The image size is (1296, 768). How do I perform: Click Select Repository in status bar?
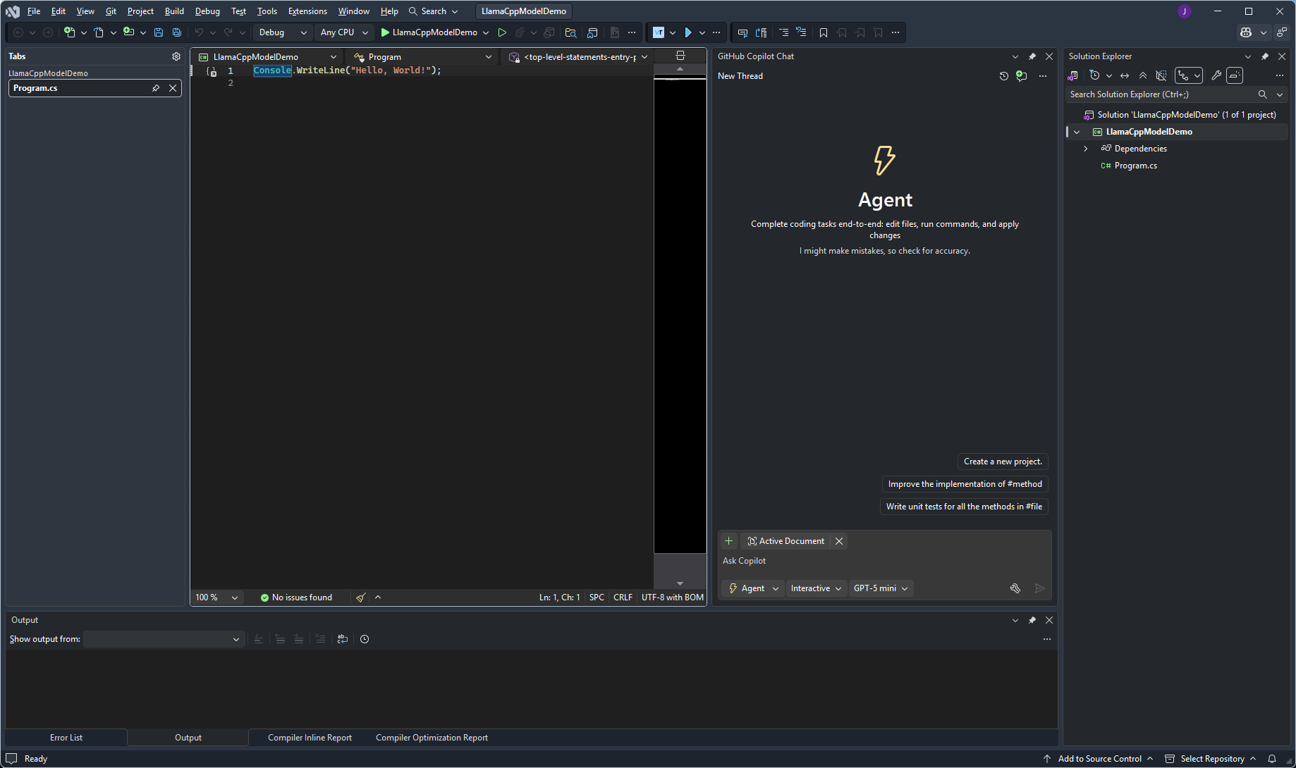click(x=1211, y=759)
